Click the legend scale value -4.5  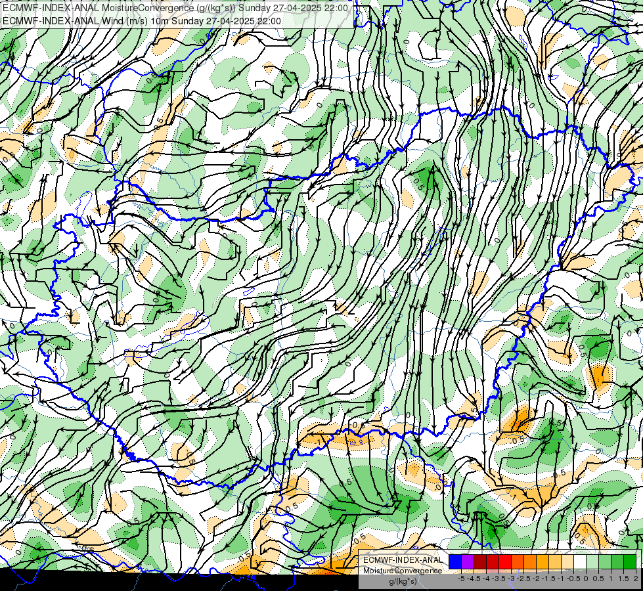point(474,579)
